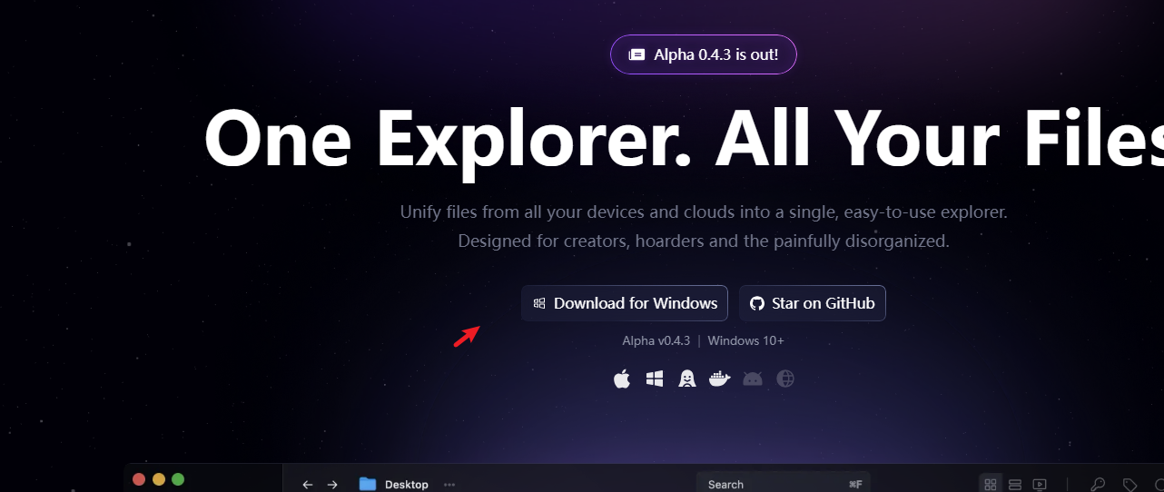
Task: Click the tag icon in explorer toolbar
Action: tap(1129, 485)
